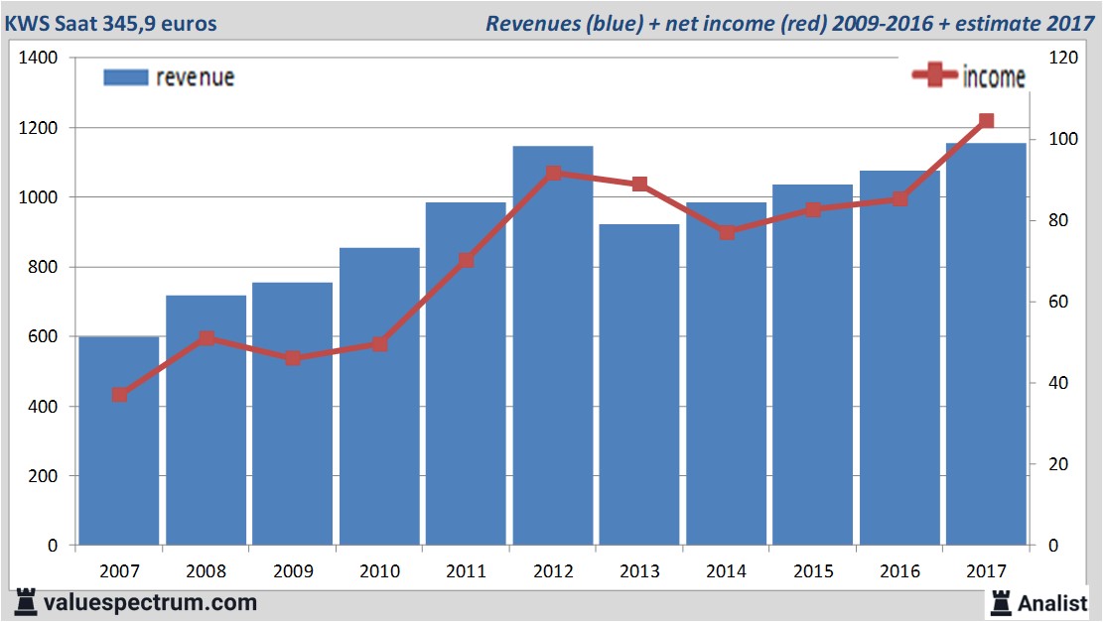
Task: Click the 2014 income data point
Action: point(727,232)
